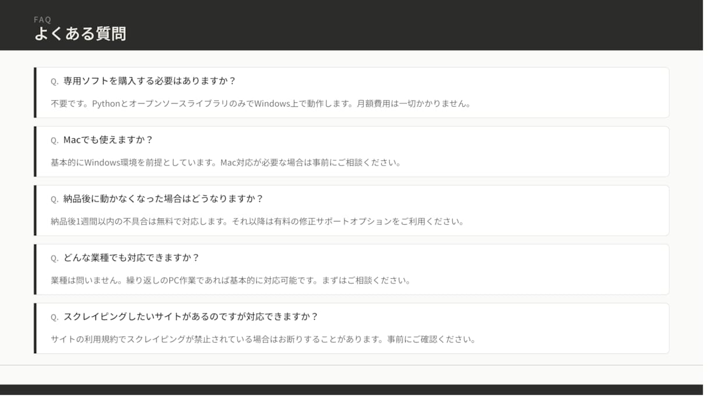Click the Q. marker before Macでも使えますか
Viewport: 710px width, 402px height.
pos(55,141)
